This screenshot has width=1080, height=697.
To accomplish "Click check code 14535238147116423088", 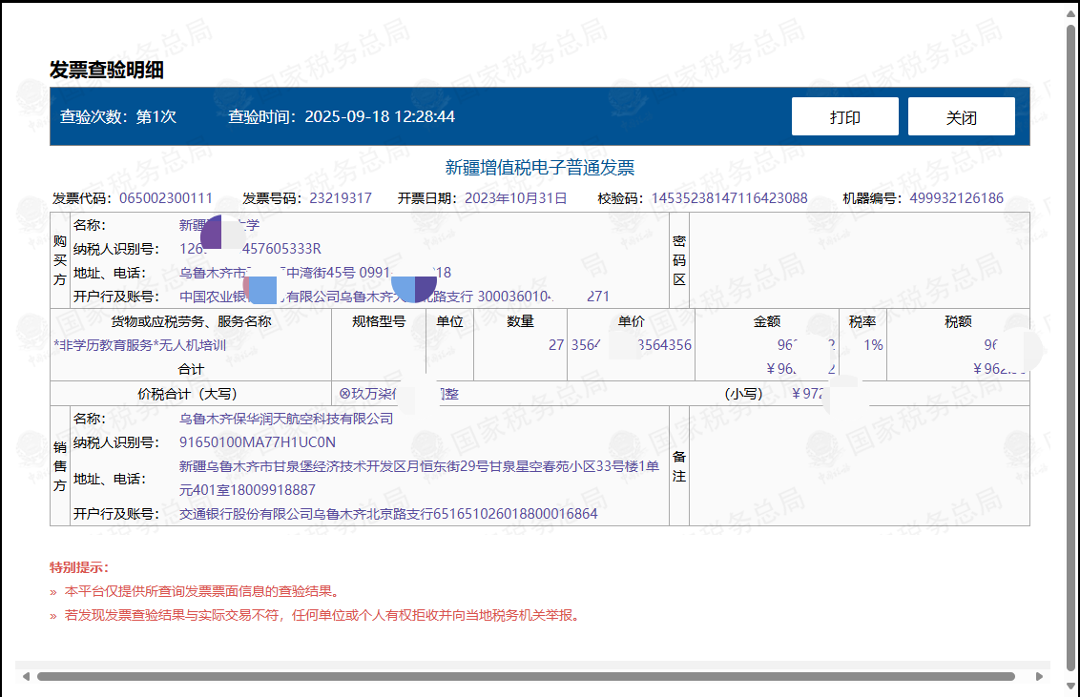I will (x=730, y=198).
